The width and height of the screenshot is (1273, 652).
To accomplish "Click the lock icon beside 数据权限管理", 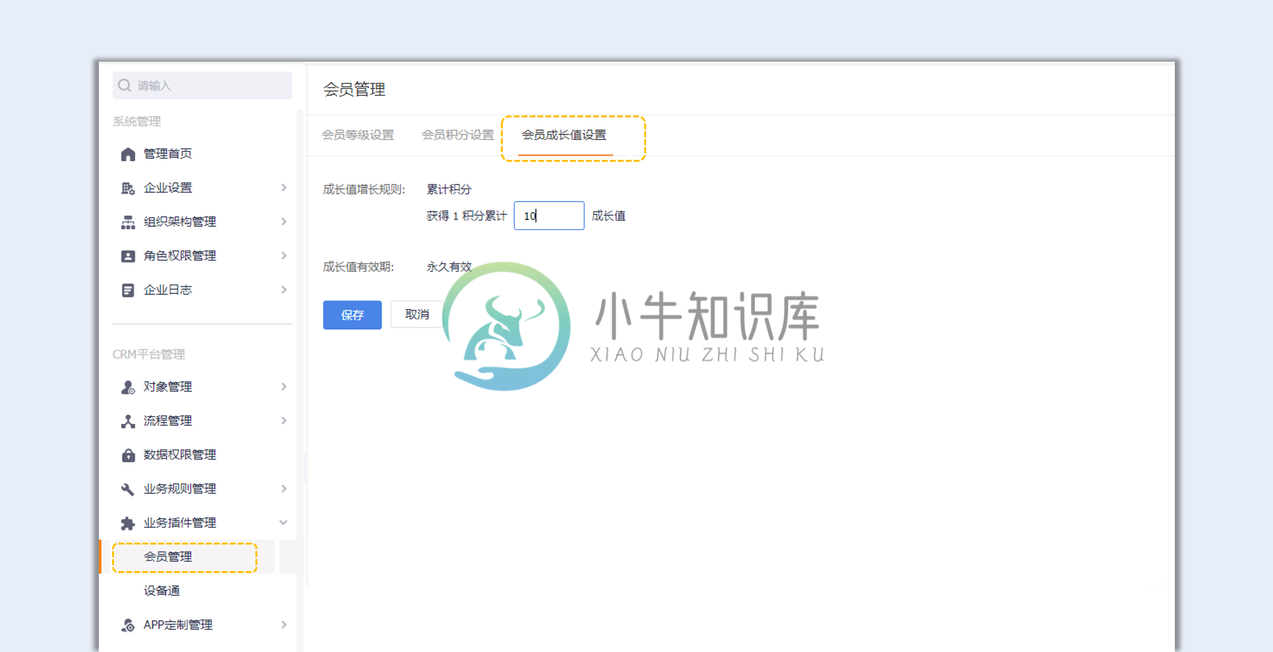I will click(x=128, y=455).
